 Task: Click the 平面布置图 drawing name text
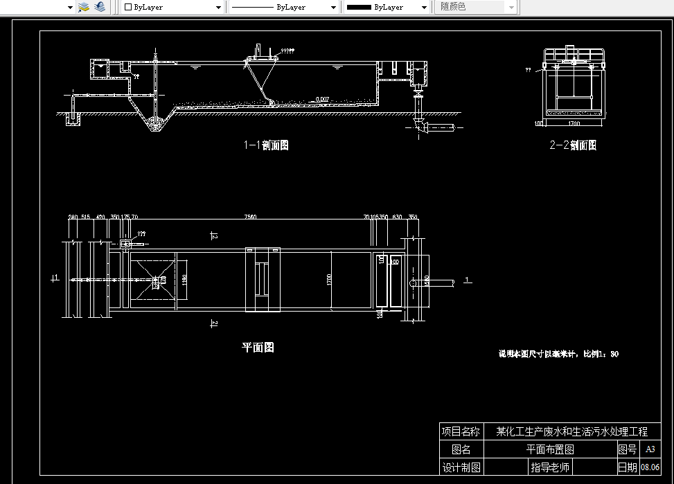pos(550,449)
